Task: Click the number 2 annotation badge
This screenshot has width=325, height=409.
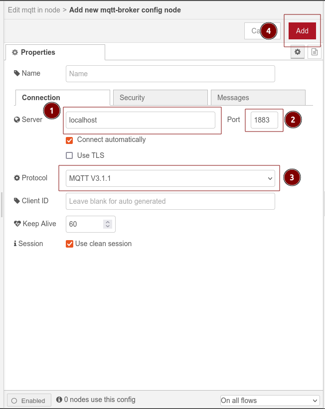Action: point(293,119)
